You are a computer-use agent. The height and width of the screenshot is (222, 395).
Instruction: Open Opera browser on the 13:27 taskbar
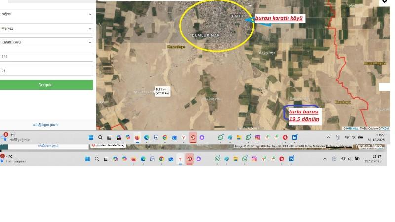point(285,138)
